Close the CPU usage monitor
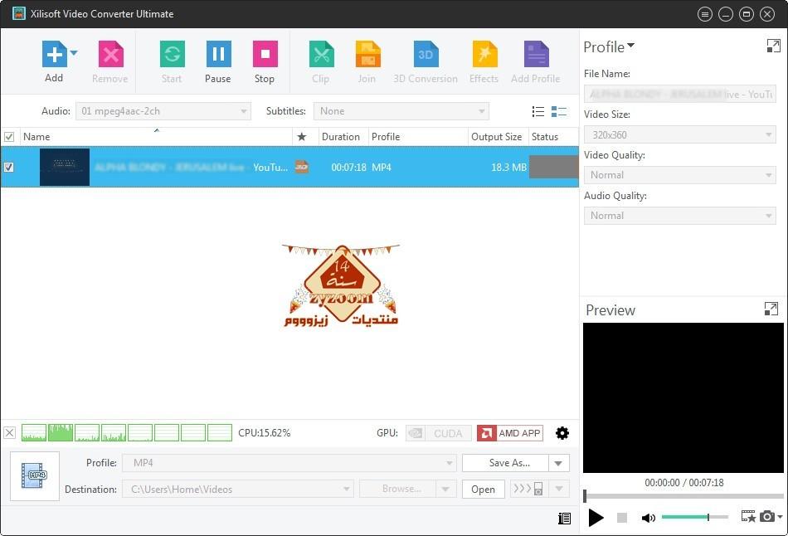Image resolution: width=788 pixels, height=536 pixels. click(x=10, y=432)
